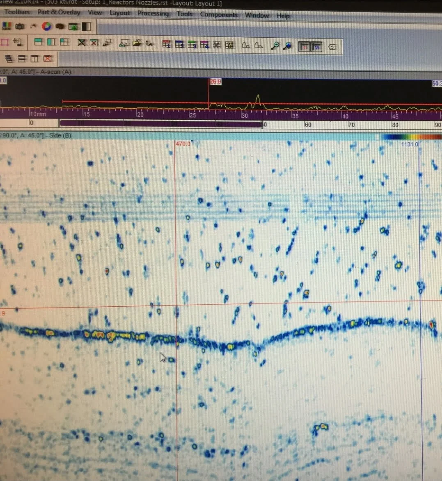The image size is (442, 481).
Task: Click the red 26.9 label left of Side view
Action: tap(2, 313)
